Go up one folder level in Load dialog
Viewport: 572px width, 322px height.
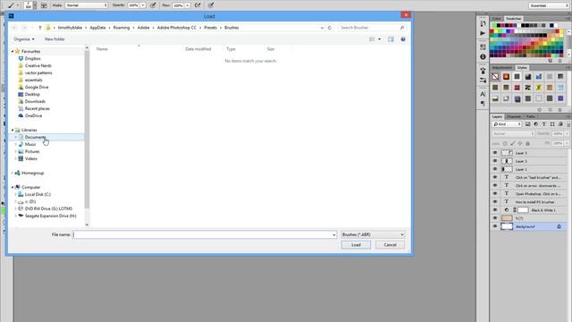(40, 28)
